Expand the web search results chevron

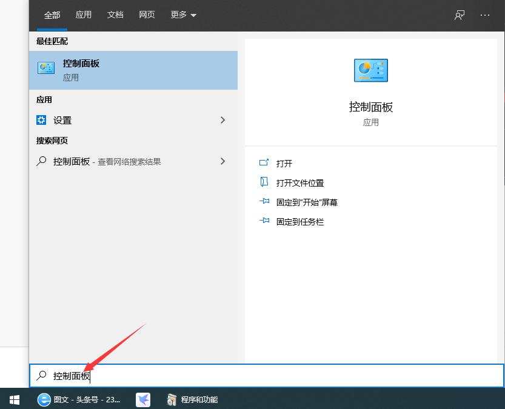click(x=222, y=161)
